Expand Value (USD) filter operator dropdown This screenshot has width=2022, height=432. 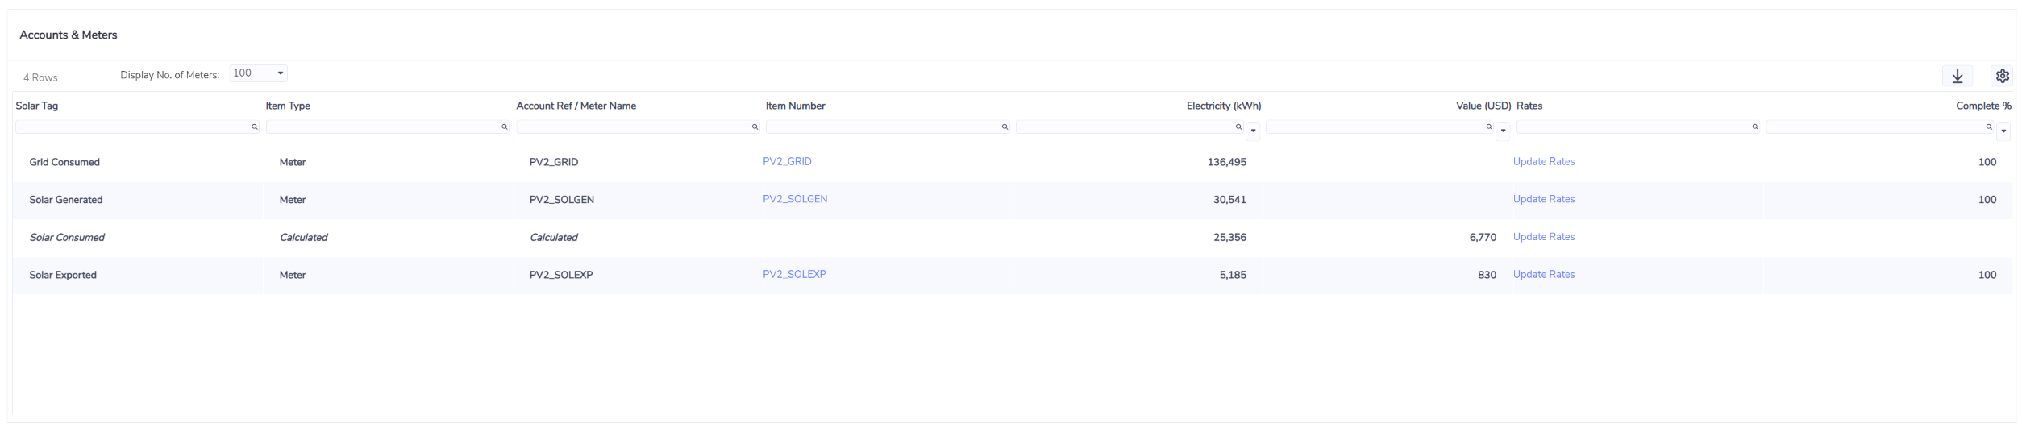pos(1503,131)
